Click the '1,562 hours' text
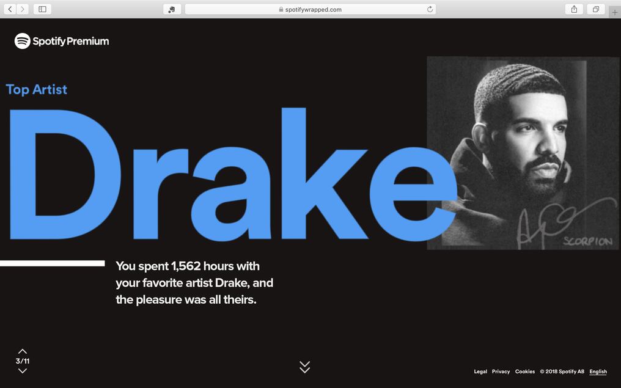This screenshot has height=388, width=621. coord(204,266)
